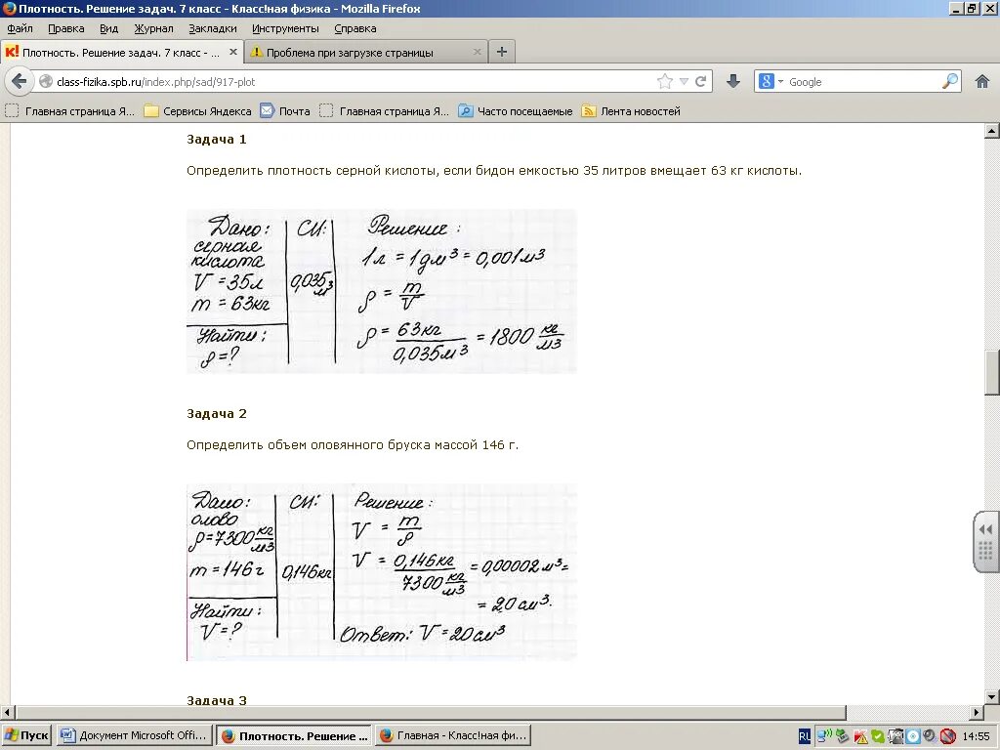Click the red blocked tray icon

click(x=947, y=736)
